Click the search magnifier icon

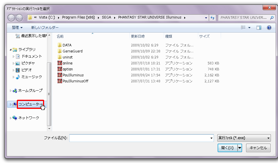[272, 18]
